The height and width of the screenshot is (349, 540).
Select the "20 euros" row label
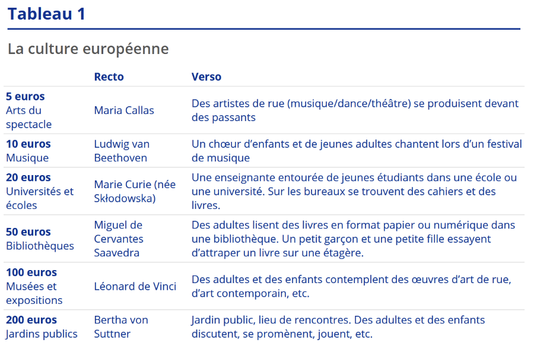pos(28,177)
